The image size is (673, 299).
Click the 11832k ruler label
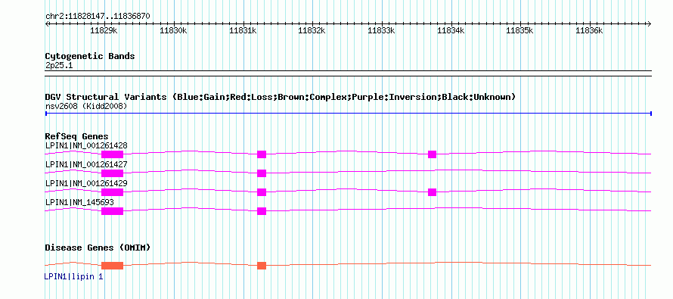[x=312, y=30]
